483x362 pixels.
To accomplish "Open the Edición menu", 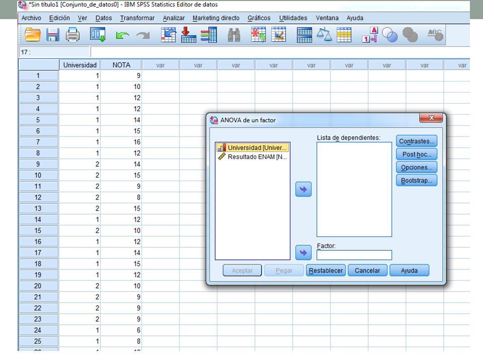I will (59, 18).
